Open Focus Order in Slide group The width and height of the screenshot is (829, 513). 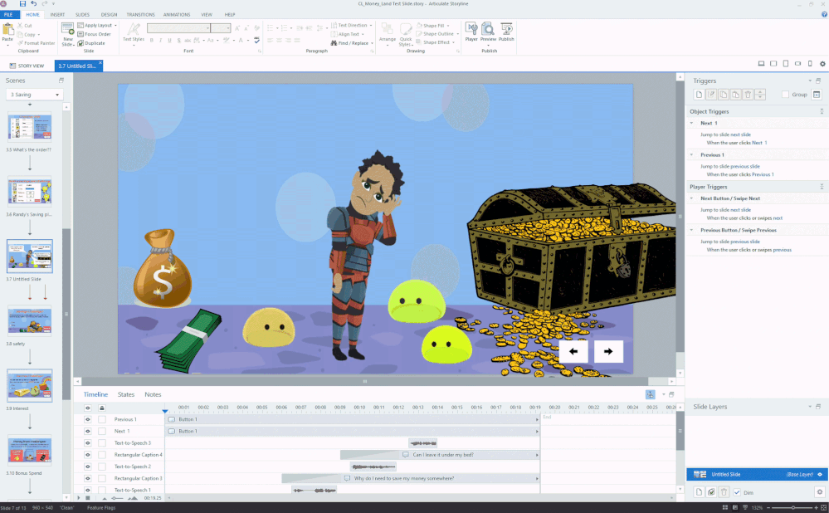click(94, 34)
